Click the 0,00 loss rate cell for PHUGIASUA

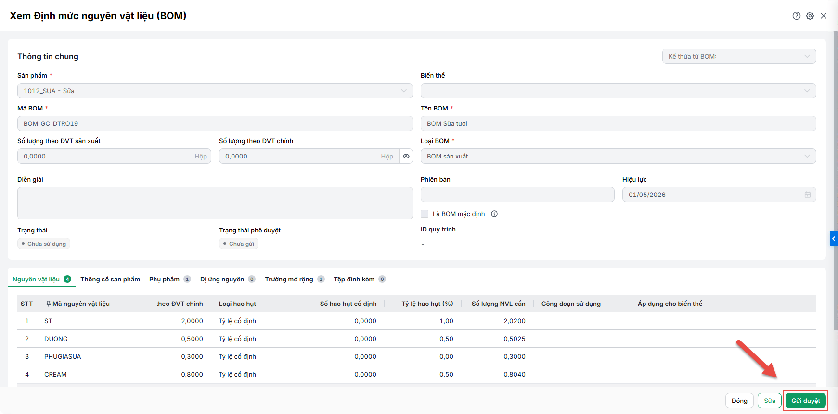446,356
